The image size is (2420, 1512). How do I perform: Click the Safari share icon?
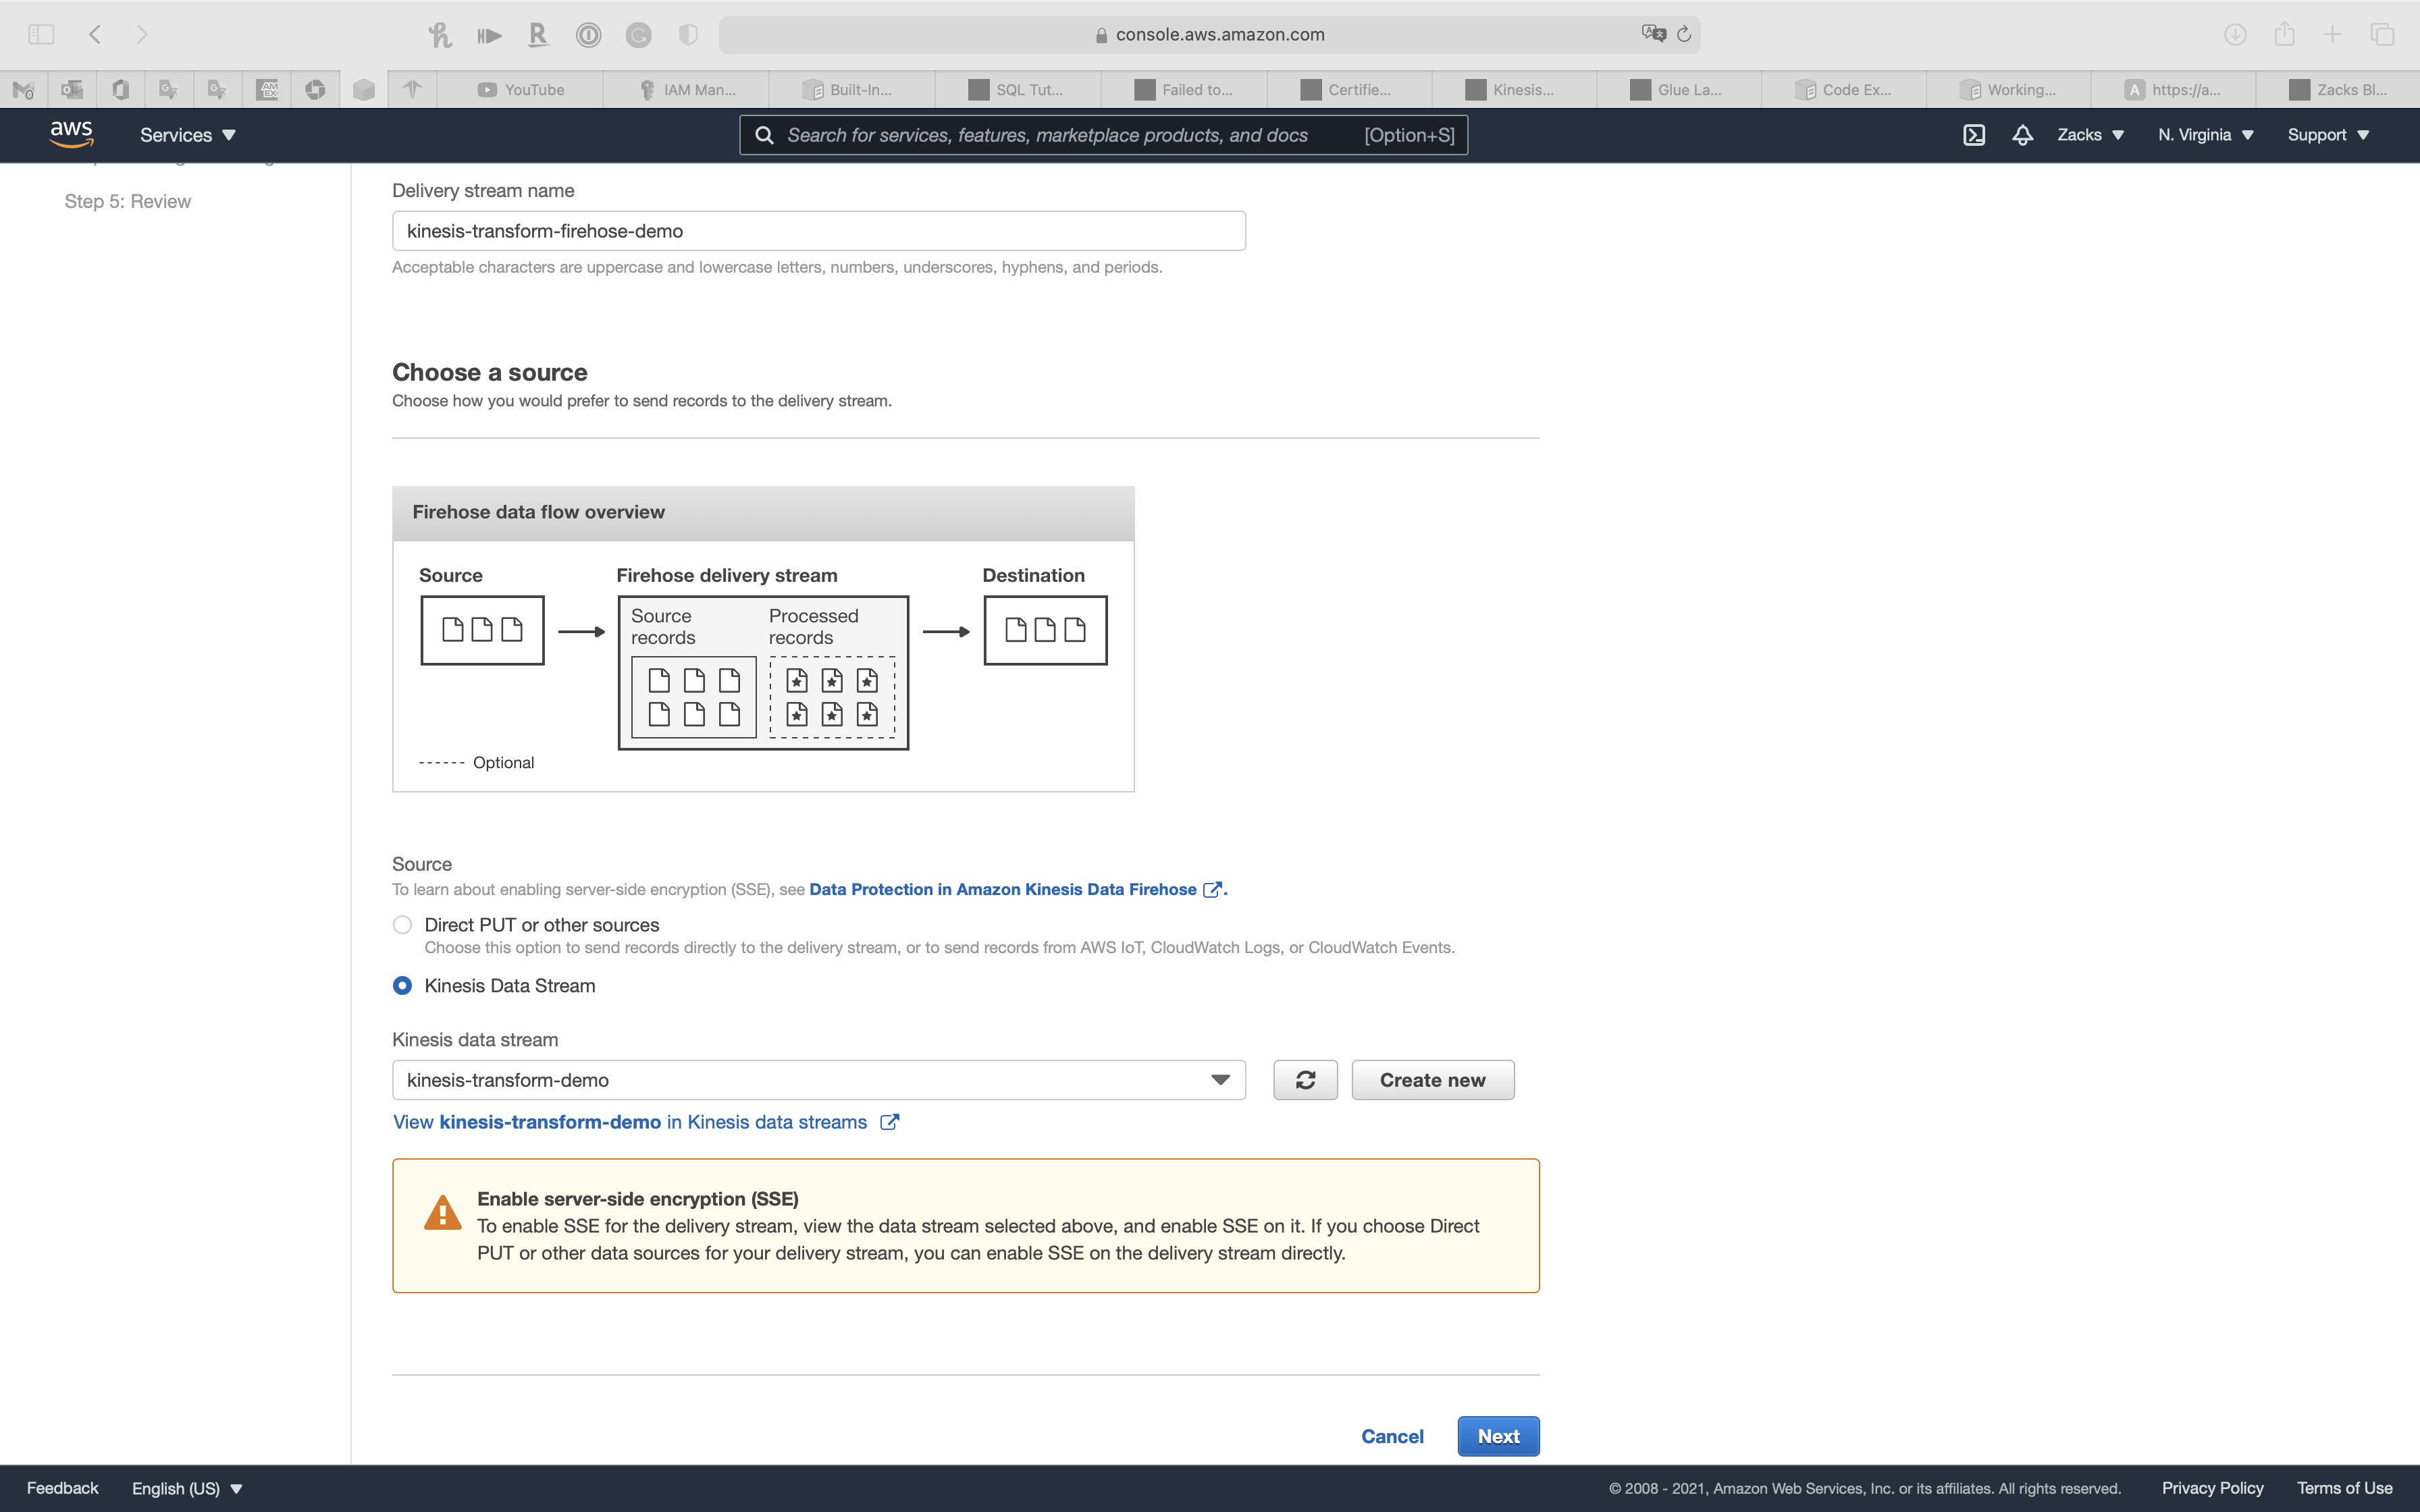pos(2284,34)
